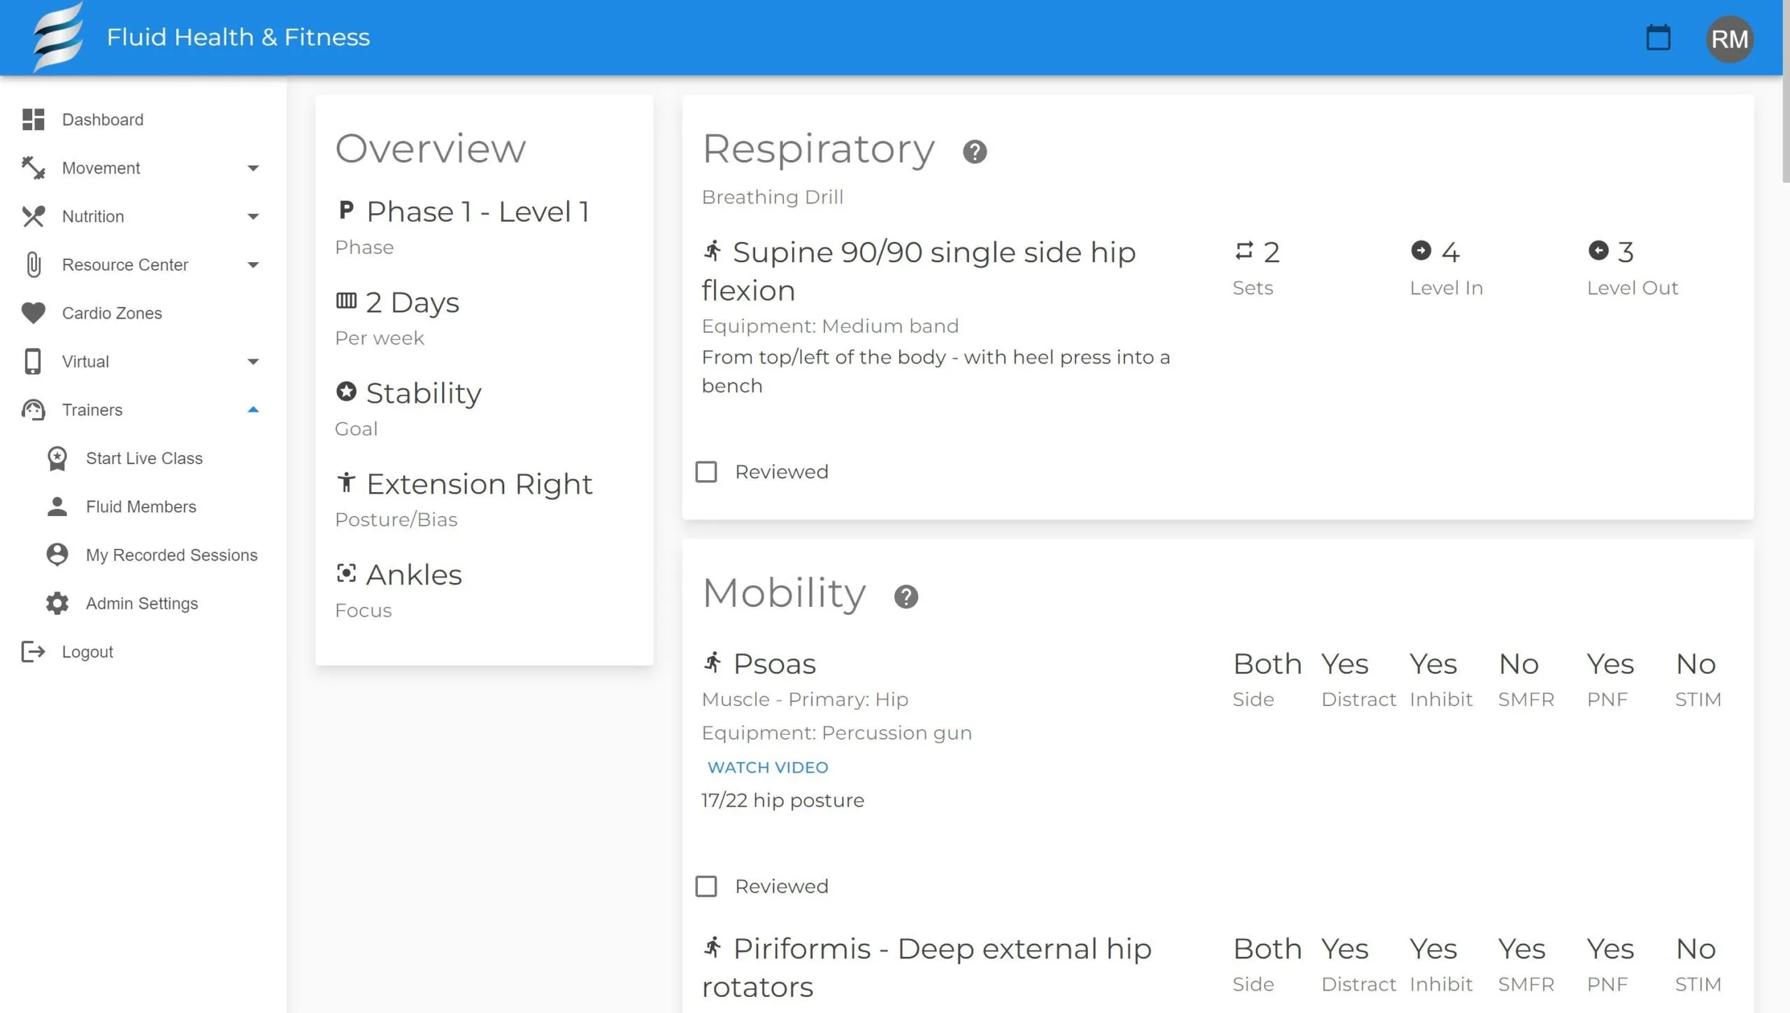
Task: Click the Sets repeat icon
Action: point(1244,250)
